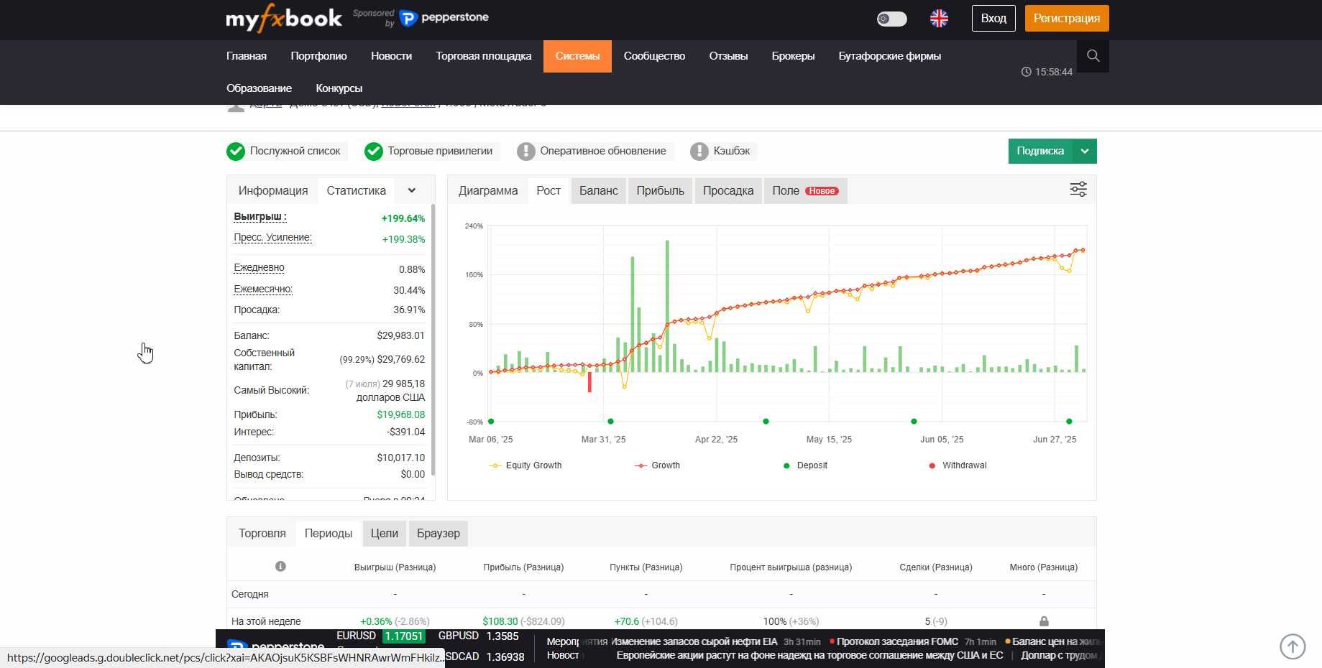This screenshot has width=1322, height=668.
Task: Open Торговая площадка menu
Action: [484, 56]
